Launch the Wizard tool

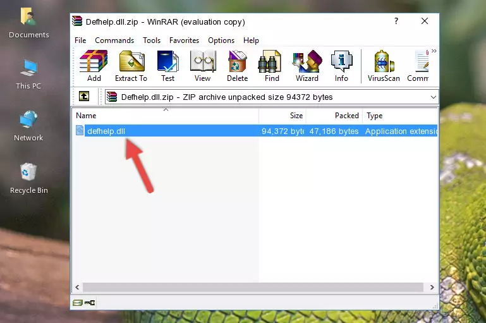point(307,66)
